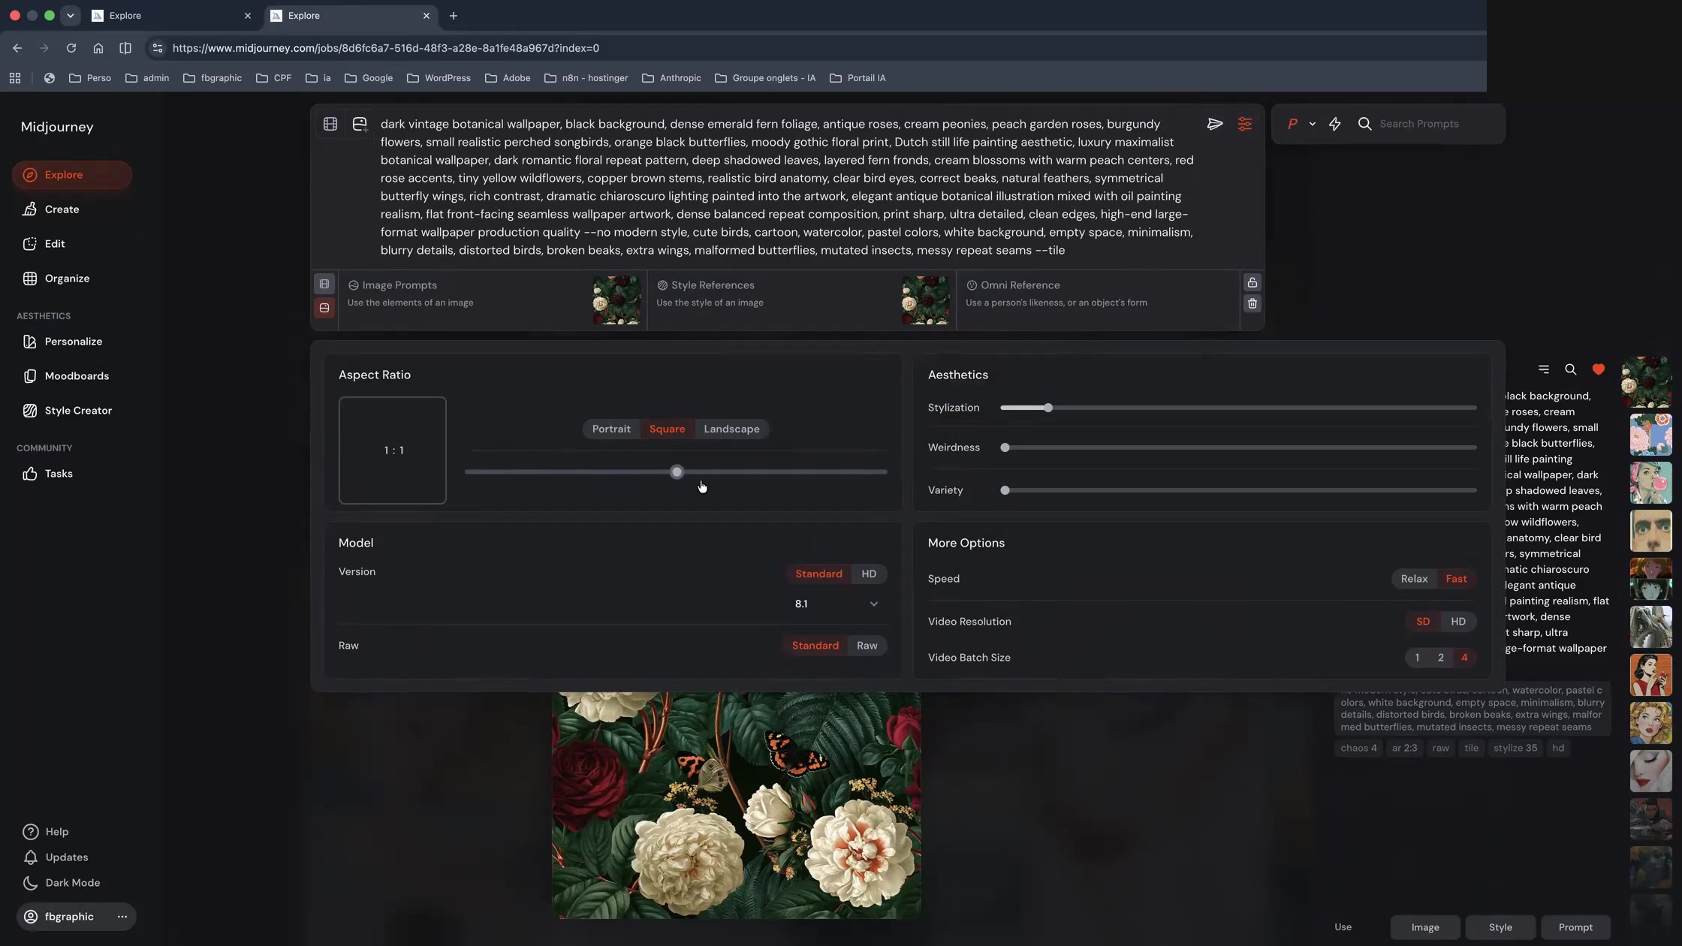Click the lock icon in references bar

[1252, 283]
